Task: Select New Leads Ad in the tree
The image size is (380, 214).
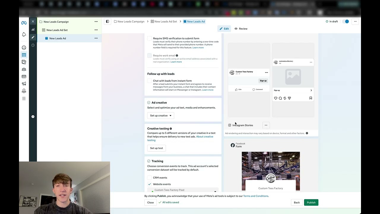Action: coord(58,38)
